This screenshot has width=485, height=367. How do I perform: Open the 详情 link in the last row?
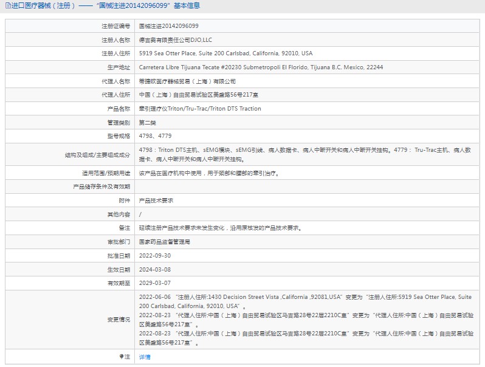pos(145,357)
